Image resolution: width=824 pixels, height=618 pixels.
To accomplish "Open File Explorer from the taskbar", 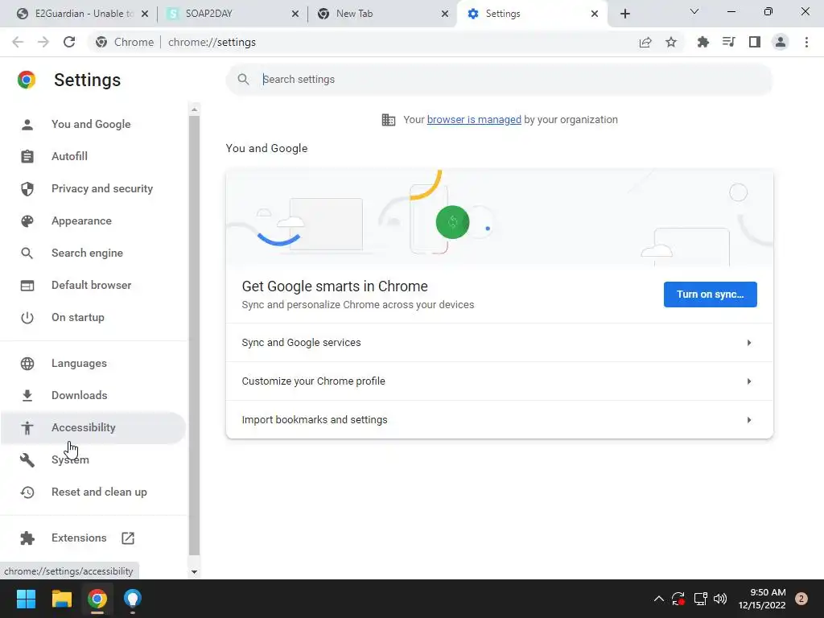I will [x=61, y=599].
